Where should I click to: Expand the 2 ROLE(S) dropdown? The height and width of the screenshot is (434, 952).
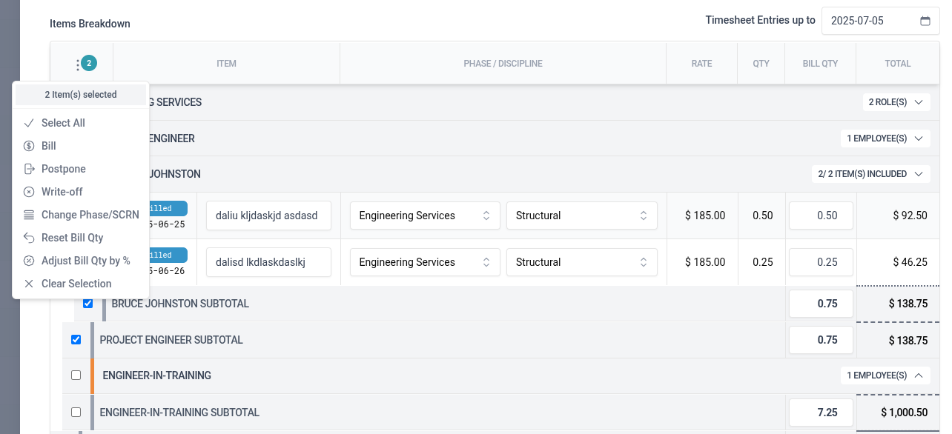coord(896,102)
